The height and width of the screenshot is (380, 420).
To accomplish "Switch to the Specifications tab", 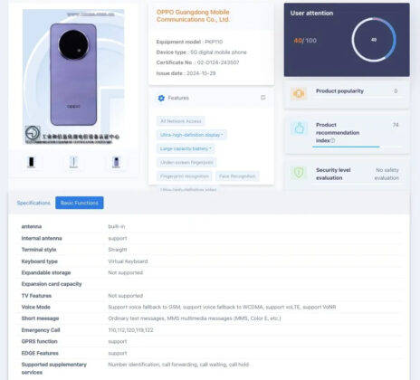I will click(x=33, y=203).
